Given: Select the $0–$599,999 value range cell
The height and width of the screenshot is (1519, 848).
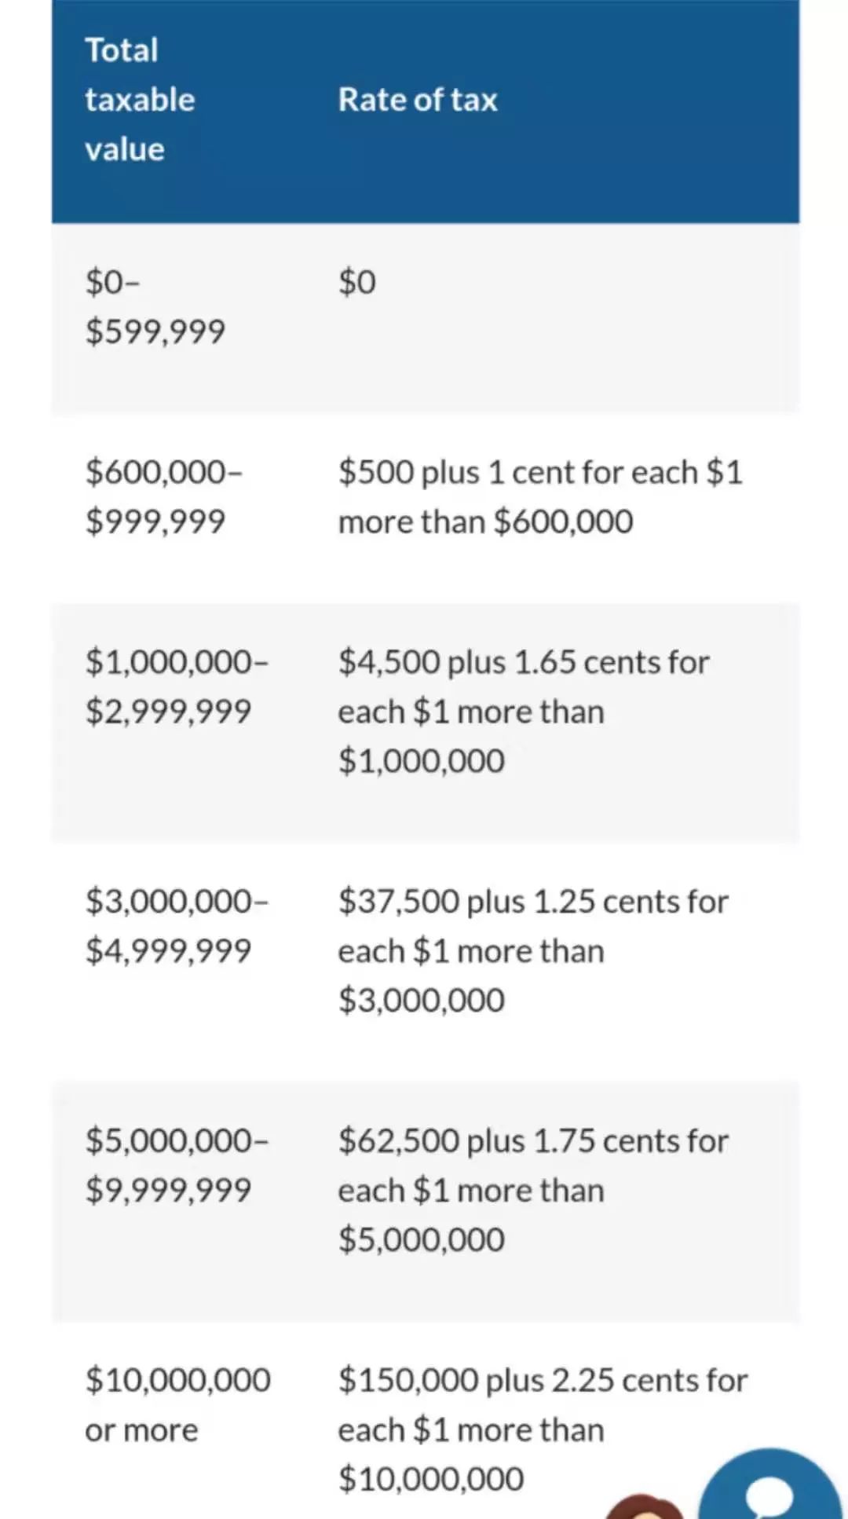Looking at the screenshot, I should (x=155, y=306).
